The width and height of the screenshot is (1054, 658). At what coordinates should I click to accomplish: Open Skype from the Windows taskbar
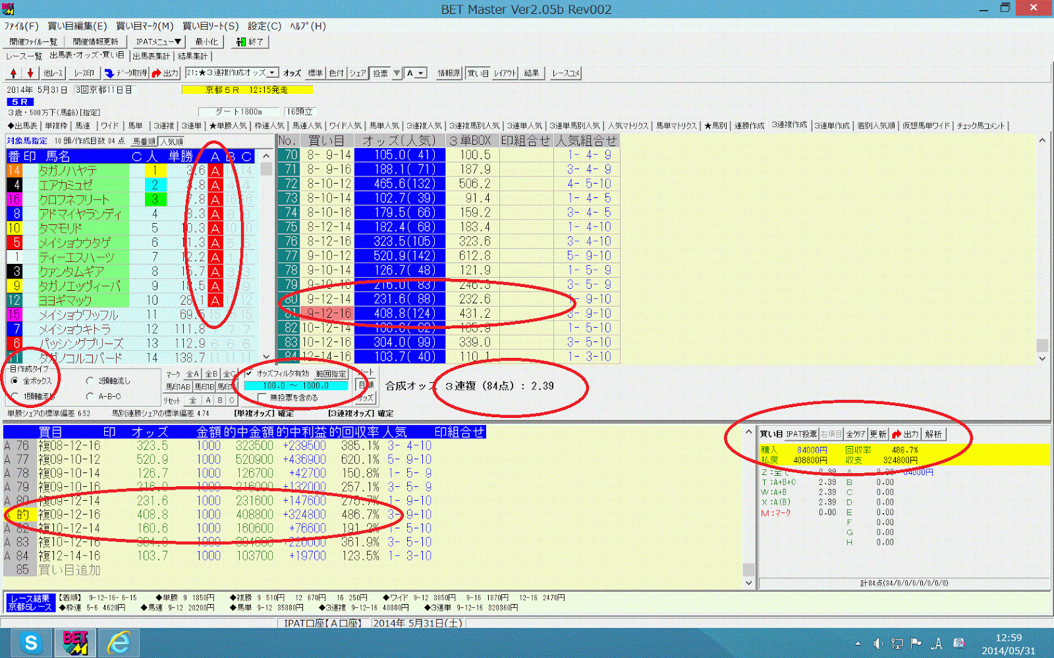(31, 643)
